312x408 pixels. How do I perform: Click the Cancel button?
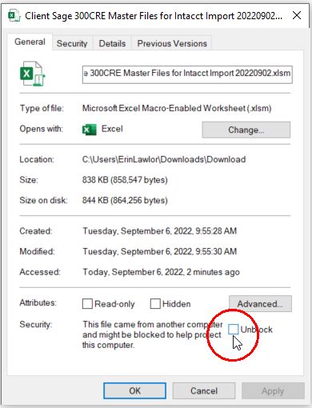pos(204,391)
